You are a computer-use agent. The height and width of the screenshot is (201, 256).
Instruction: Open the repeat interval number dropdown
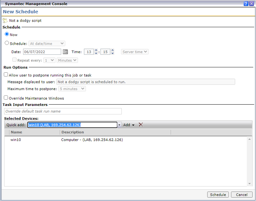click(49, 60)
